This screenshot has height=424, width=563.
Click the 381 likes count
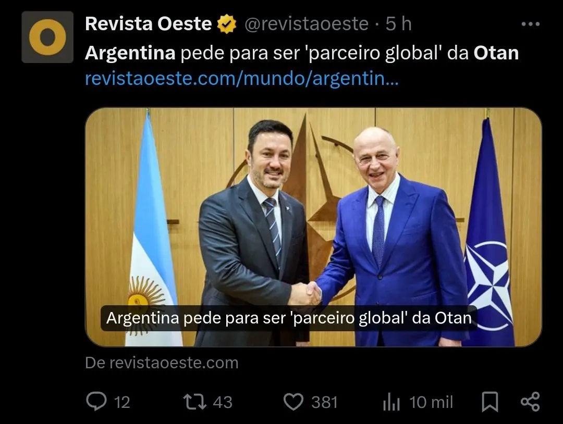tap(325, 402)
